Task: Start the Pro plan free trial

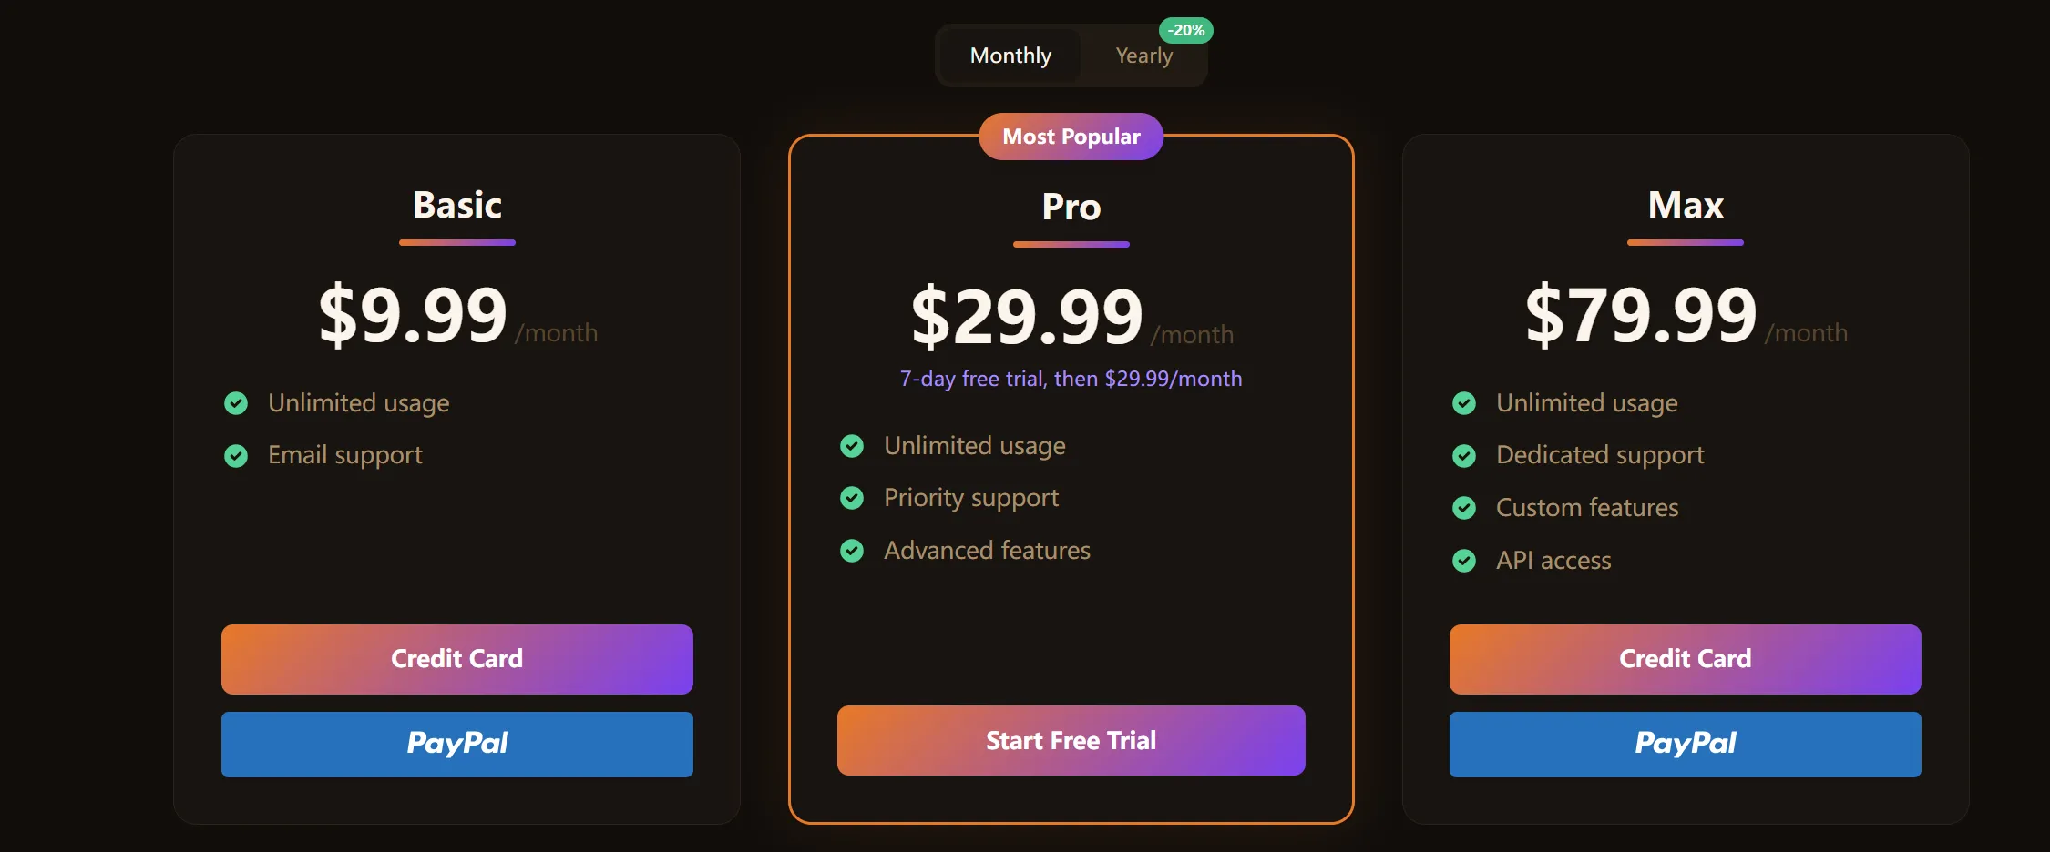Action: pos(1071,740)
